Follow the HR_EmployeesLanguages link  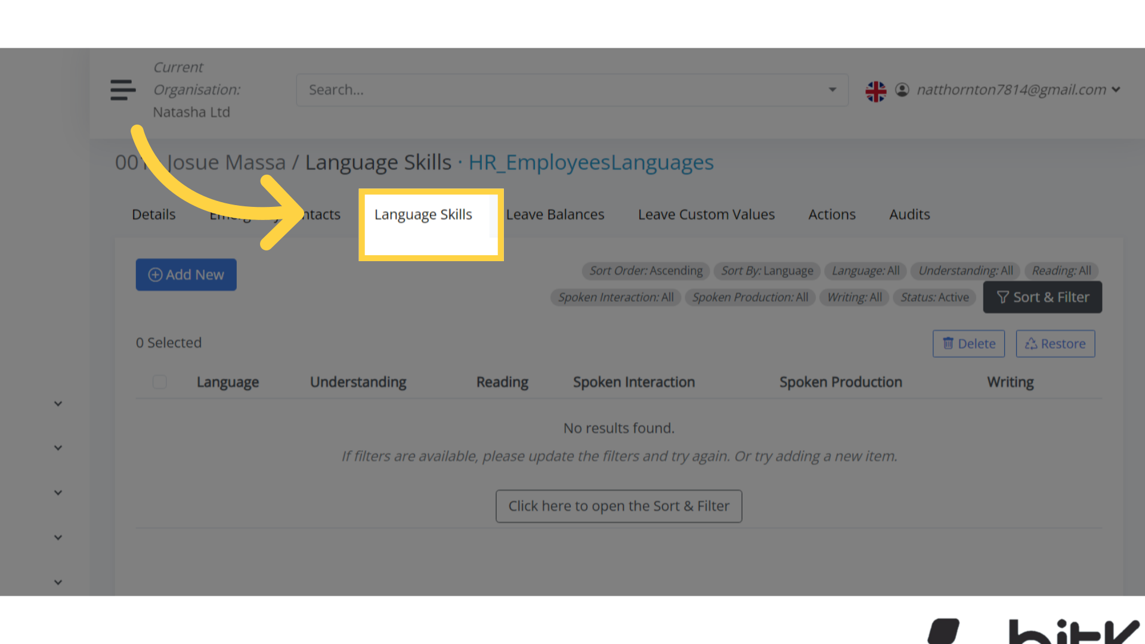pos(591,162)
